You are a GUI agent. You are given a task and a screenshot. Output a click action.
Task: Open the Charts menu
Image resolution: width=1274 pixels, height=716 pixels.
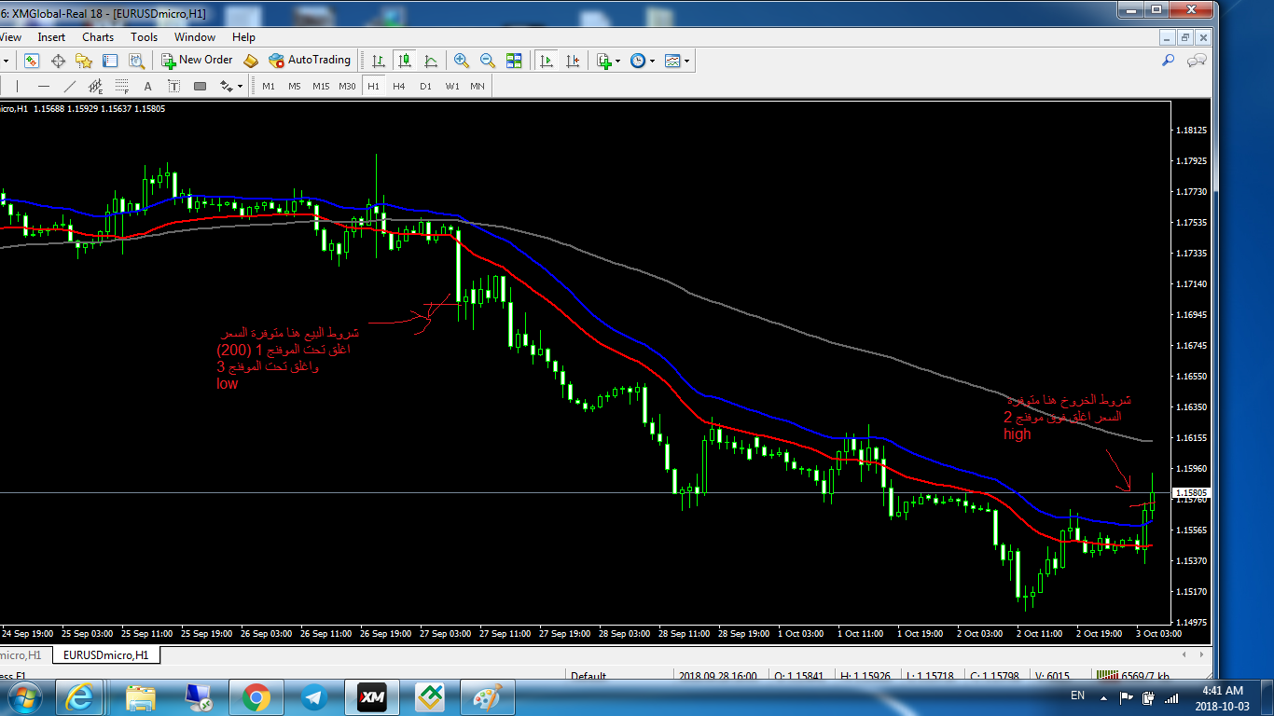[x=98, y=37]
